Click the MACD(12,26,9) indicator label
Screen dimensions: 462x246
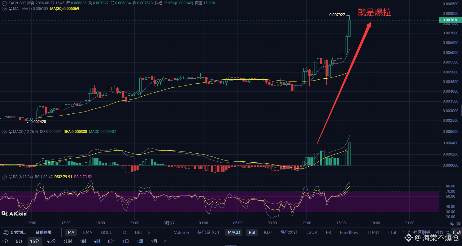pyautogui.click(x=26, y=132)
